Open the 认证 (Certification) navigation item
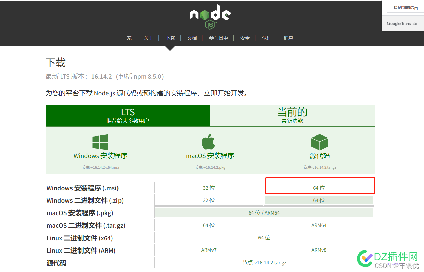Screen dimensions: 424x272 (x=267, y=38)
